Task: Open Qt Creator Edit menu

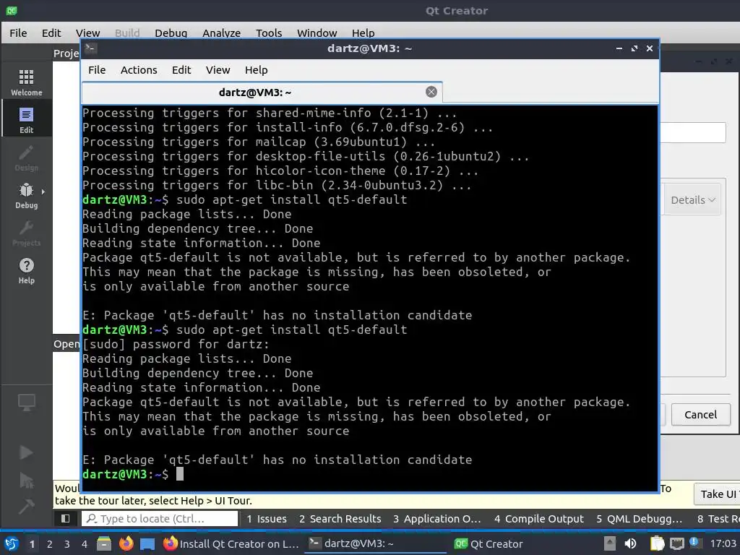Action: coord(51,33)
